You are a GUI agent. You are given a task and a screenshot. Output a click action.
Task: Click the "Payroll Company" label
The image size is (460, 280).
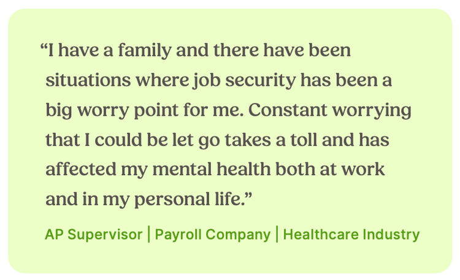[213, 235]
